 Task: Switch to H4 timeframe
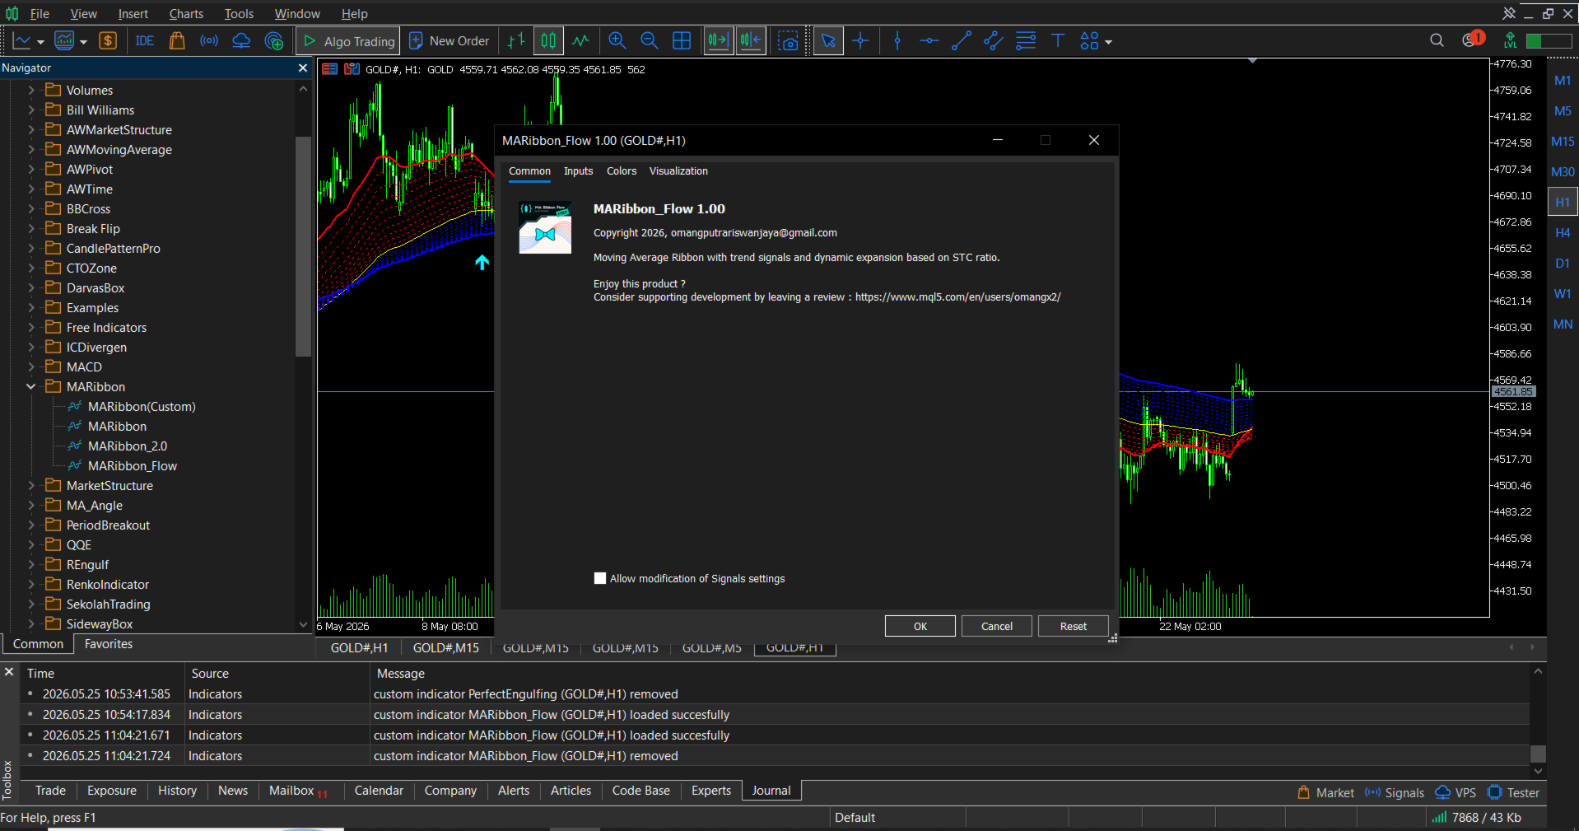1563,233
